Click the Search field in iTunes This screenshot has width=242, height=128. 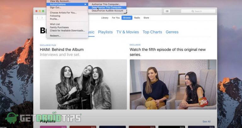pyautogui.click(x=198, y=11)
